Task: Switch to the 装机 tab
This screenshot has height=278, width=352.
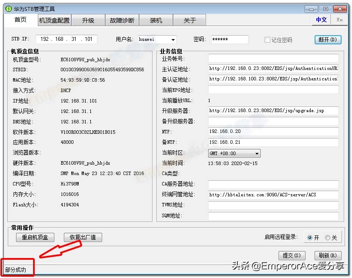Action: coord(155,20)
